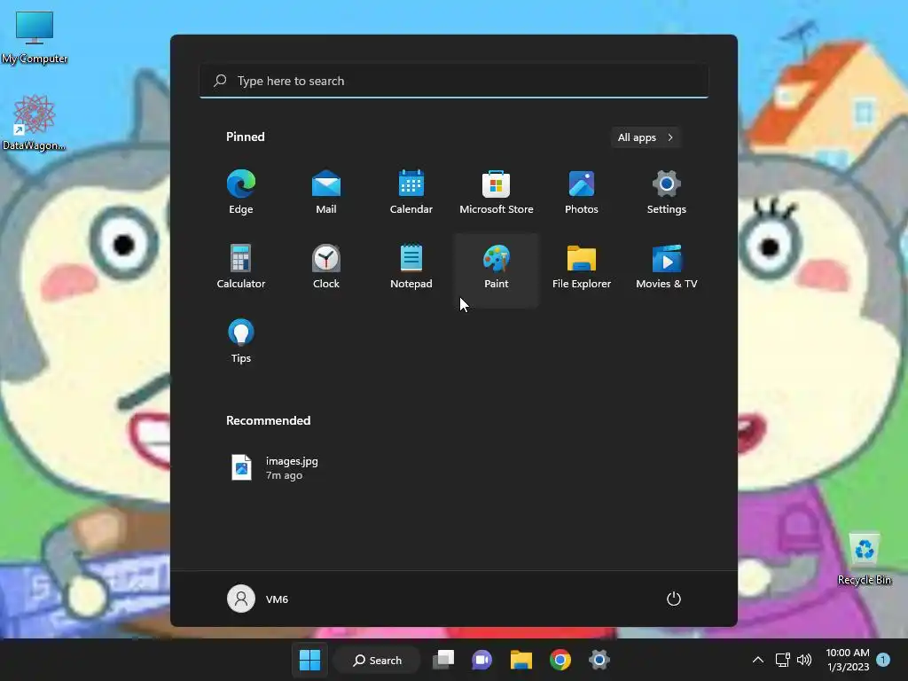The width and height of the screenshot is (908, 681).
Task: Select the Recycle Bin desktop icon
Action: coord(865,560)
